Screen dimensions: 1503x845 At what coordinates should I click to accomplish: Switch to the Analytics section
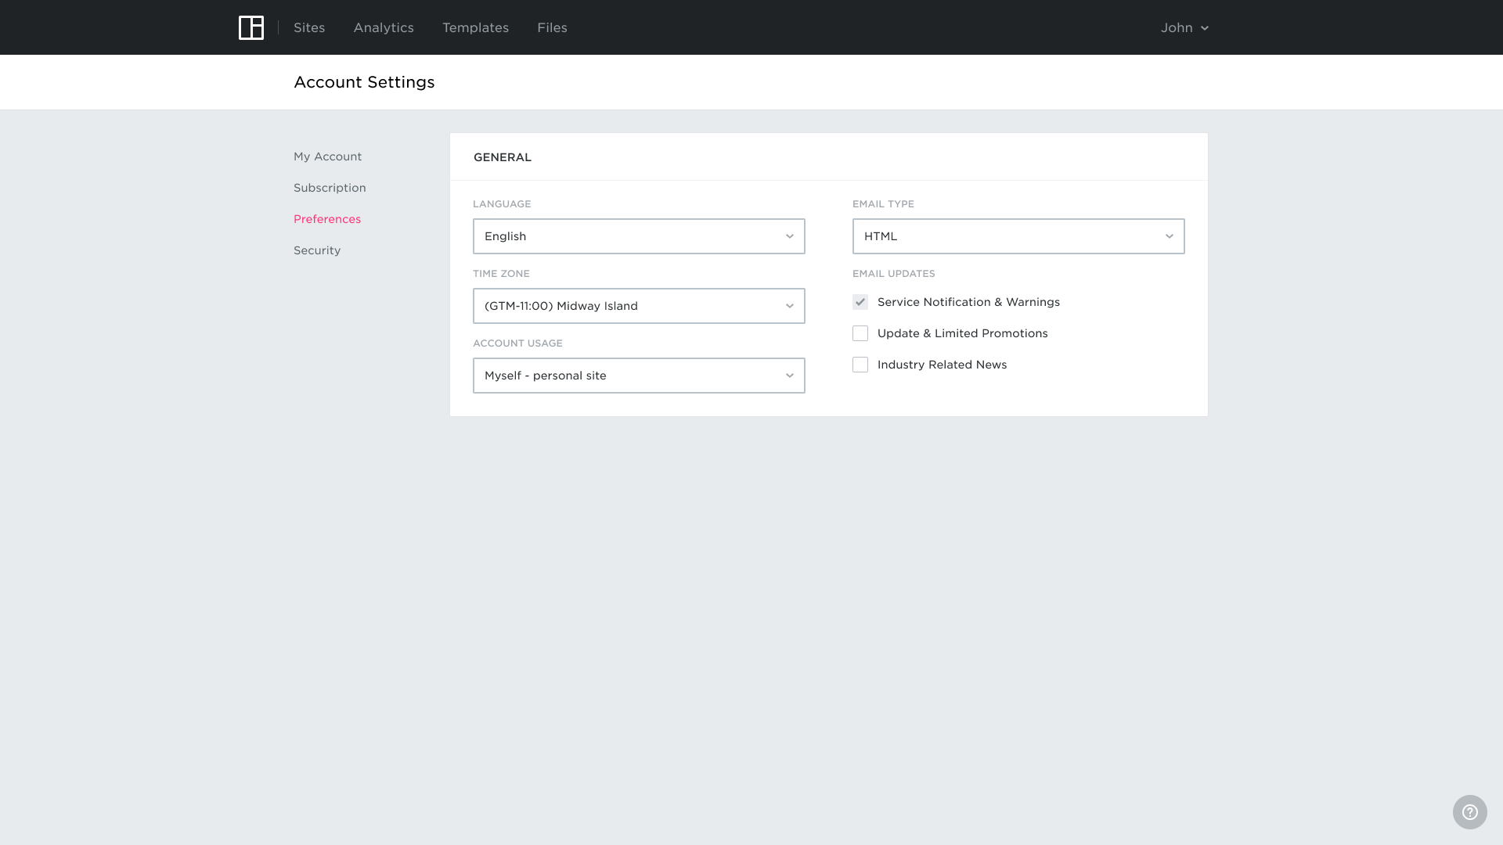tap(383, 27)
